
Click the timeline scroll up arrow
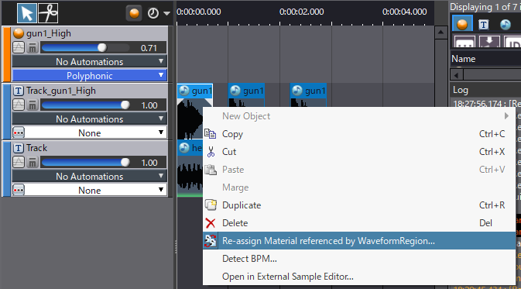pos(441,33)
